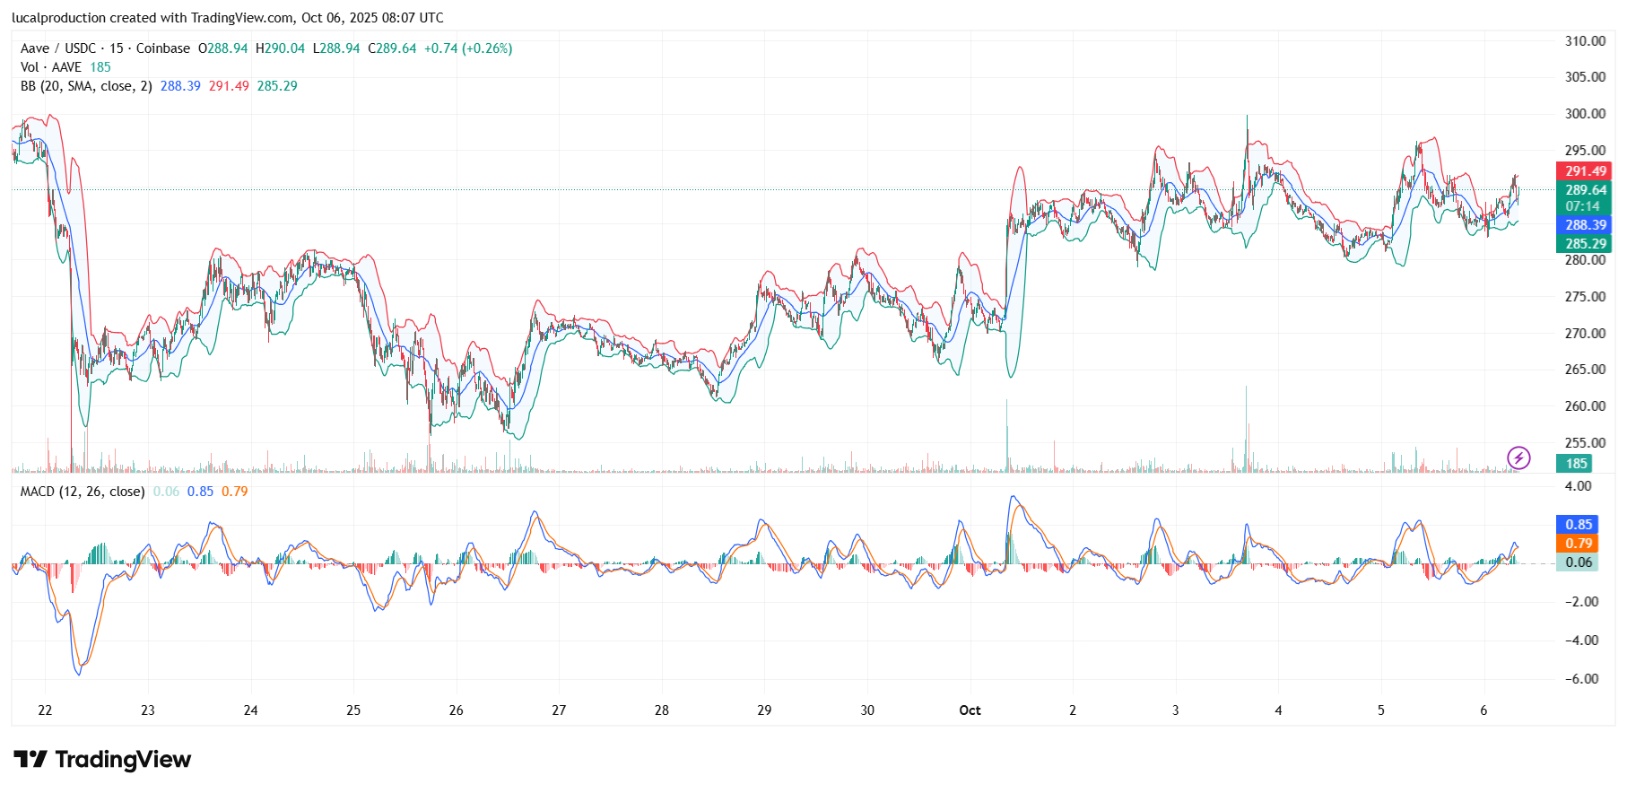Click the 0.06 histogram value label
This screenshot has width=1627, height=793.
pos(1579,562)
